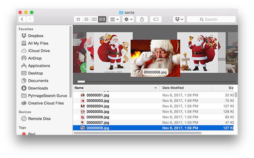Select the highlighted 00000008.jpg row

(153, 128)
